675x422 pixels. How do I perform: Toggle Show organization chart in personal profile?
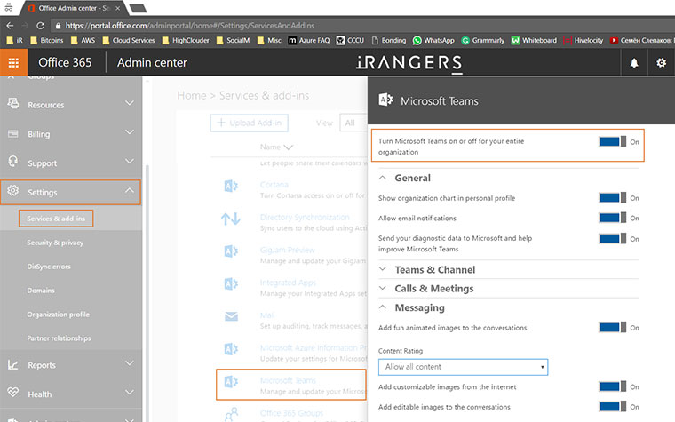[x=612, y=198]
